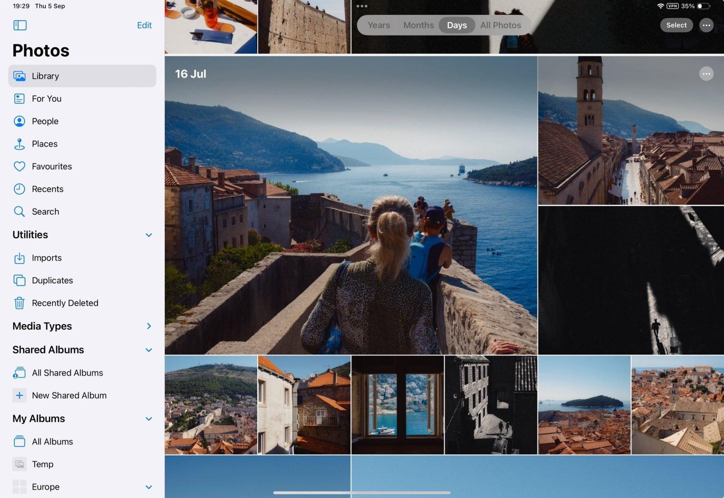724x498 pixels.
Task: Click the Temp album icon
Action: pyautogui.click(x=19, y=464)
